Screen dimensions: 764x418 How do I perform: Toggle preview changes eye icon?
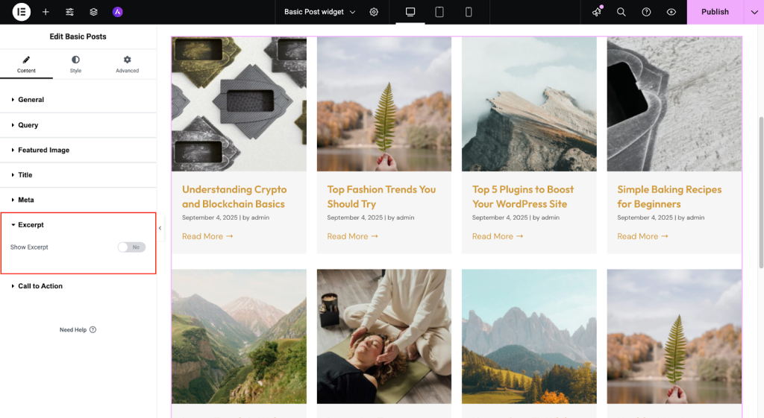(671, 12)
